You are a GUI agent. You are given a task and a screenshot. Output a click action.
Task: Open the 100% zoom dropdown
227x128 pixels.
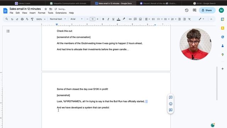click(41, 19)
